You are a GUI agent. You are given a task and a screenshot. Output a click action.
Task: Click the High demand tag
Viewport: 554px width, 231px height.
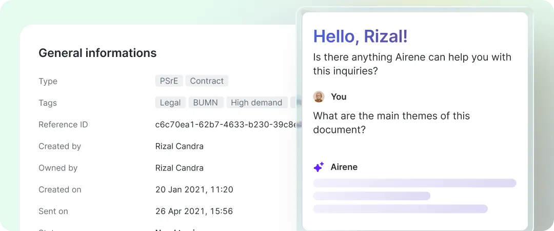tap(256, 103)
